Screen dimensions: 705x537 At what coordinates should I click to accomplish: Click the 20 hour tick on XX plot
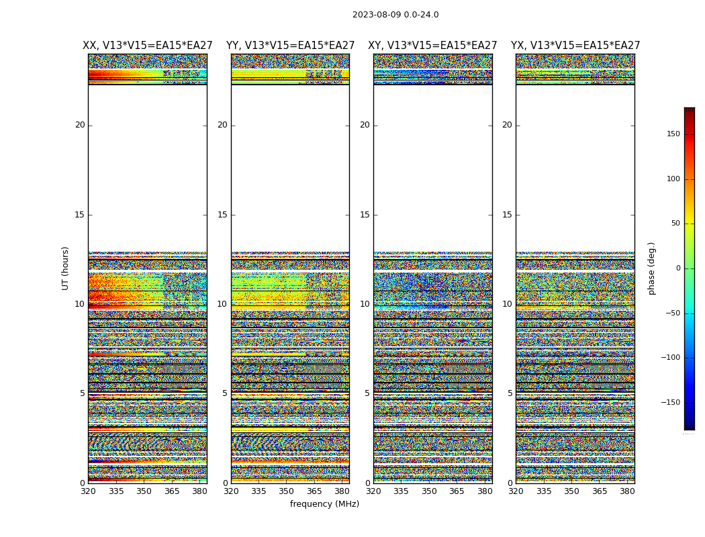[80, 125]
